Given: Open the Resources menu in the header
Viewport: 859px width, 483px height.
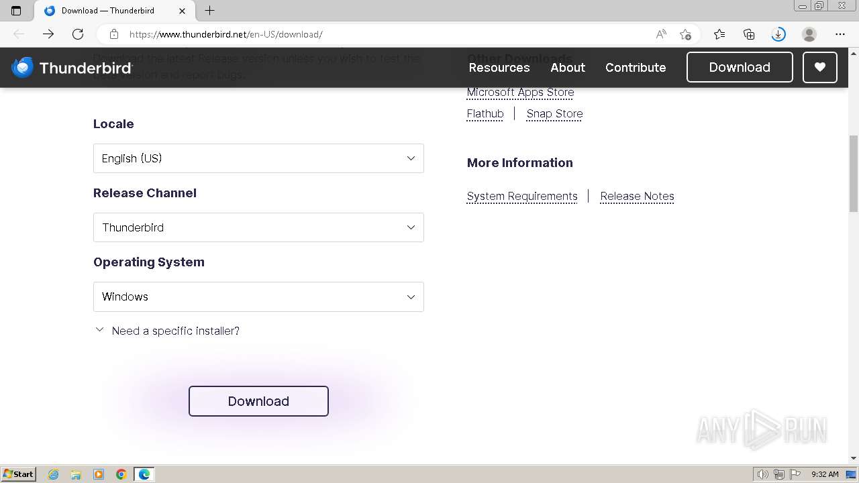Looking at the screenshot, I should [x=499, y=67].
